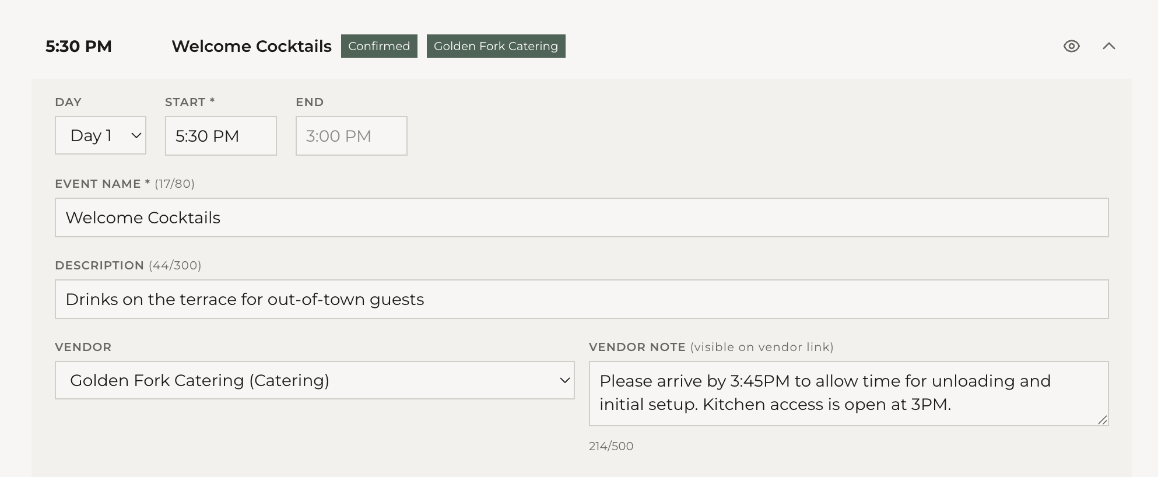Click the Description label
Image resolution: width=1158 pixels, height=477 pixels.
[x=99, y=265]
